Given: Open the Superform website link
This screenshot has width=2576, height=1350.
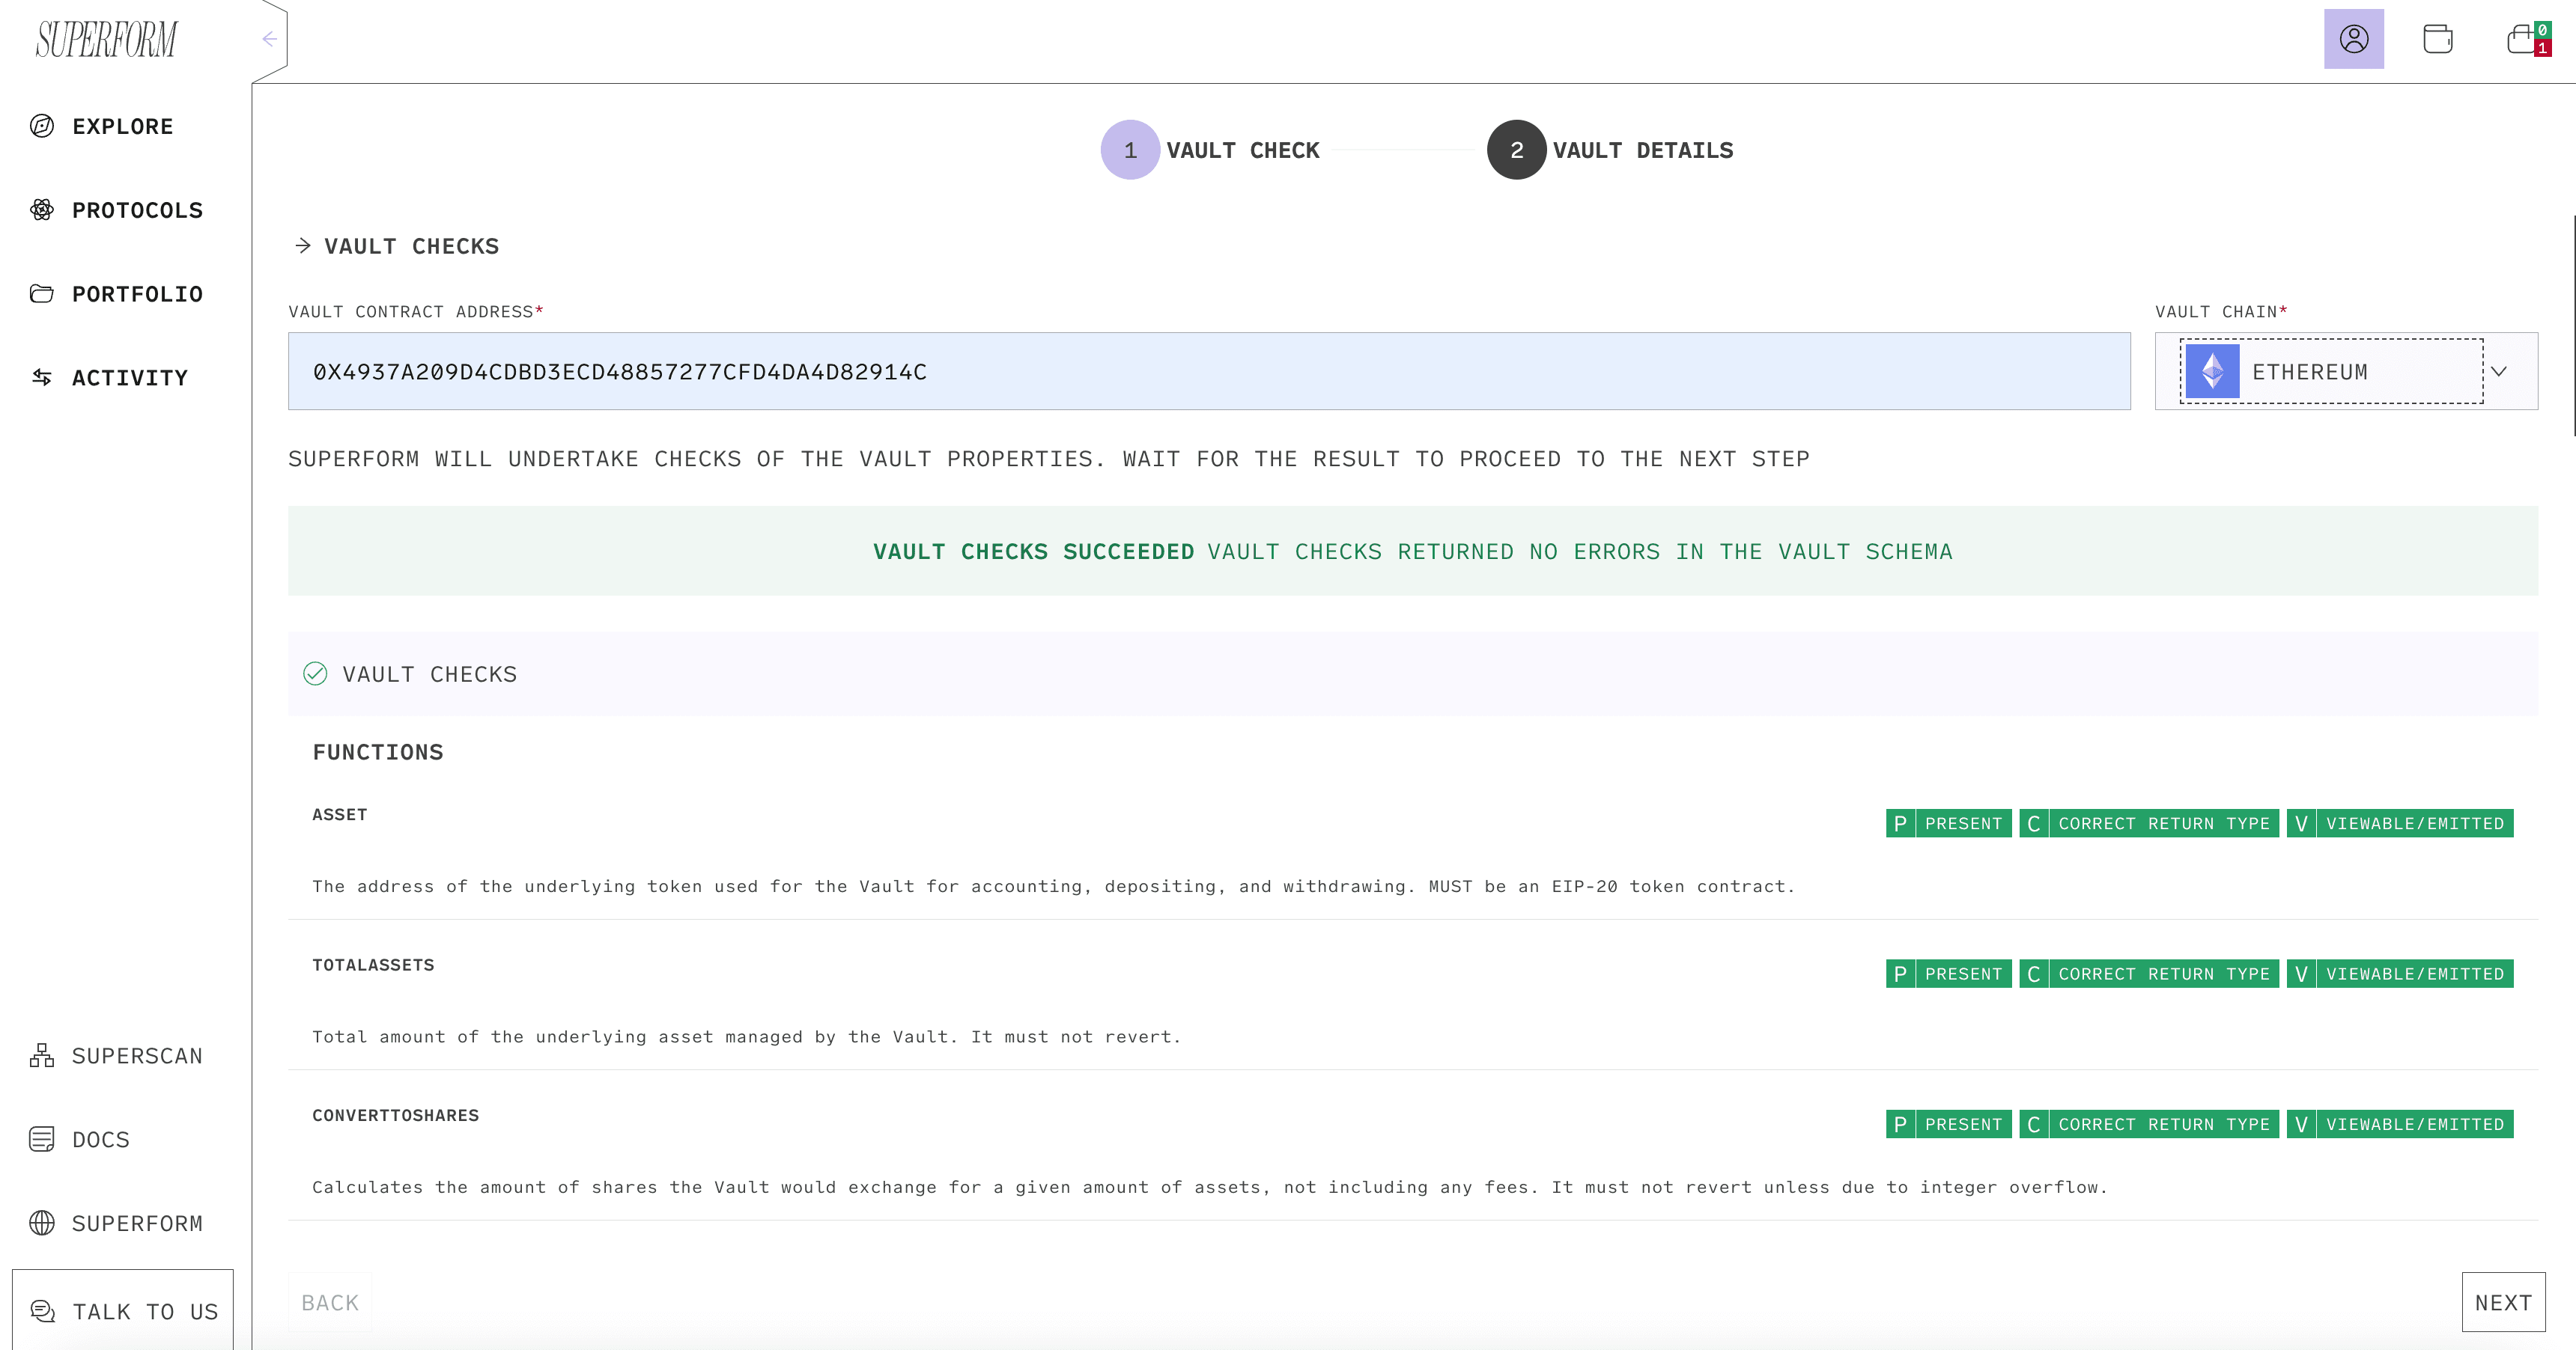Looking at the screenshot, I should coord(116,1223).
